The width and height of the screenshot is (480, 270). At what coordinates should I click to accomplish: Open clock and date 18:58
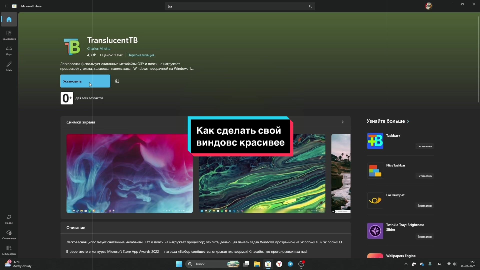pos(468,264)
